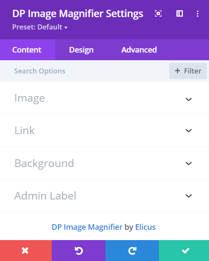Select the Content tab
Image resolution: width=209 pixels, height=261 pixels.
coord(27,50)
